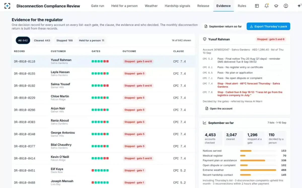This screenshot has width=302, height=188.
Task: Select Joseph Mensah's record
Action: tap(103, 182)
